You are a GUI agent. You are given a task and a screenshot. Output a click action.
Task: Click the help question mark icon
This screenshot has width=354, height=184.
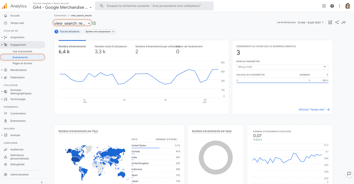(x=332, y=6)
